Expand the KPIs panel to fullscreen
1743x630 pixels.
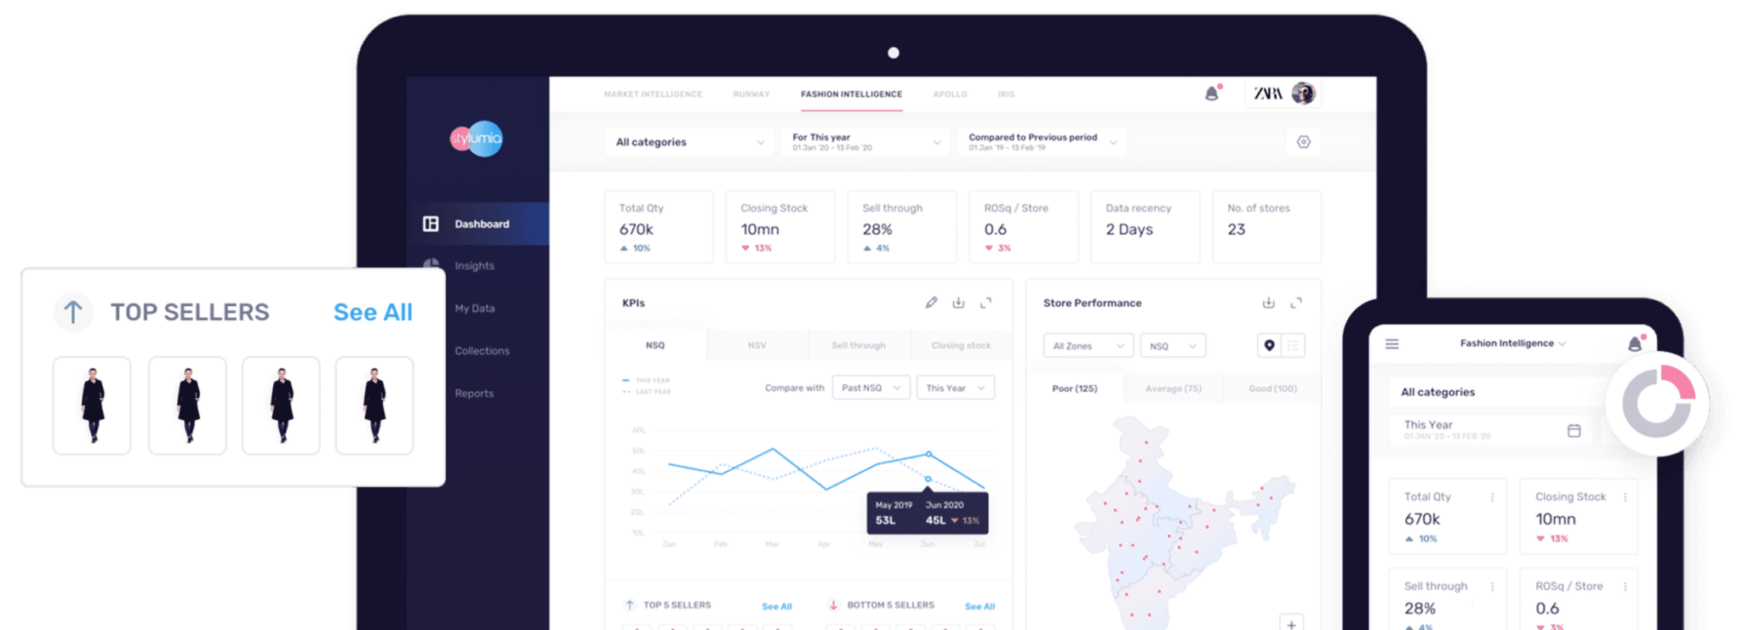point(986,303)
